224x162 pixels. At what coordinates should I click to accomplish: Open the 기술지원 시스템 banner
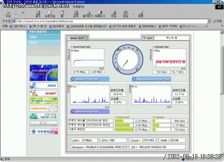point(43,116)
